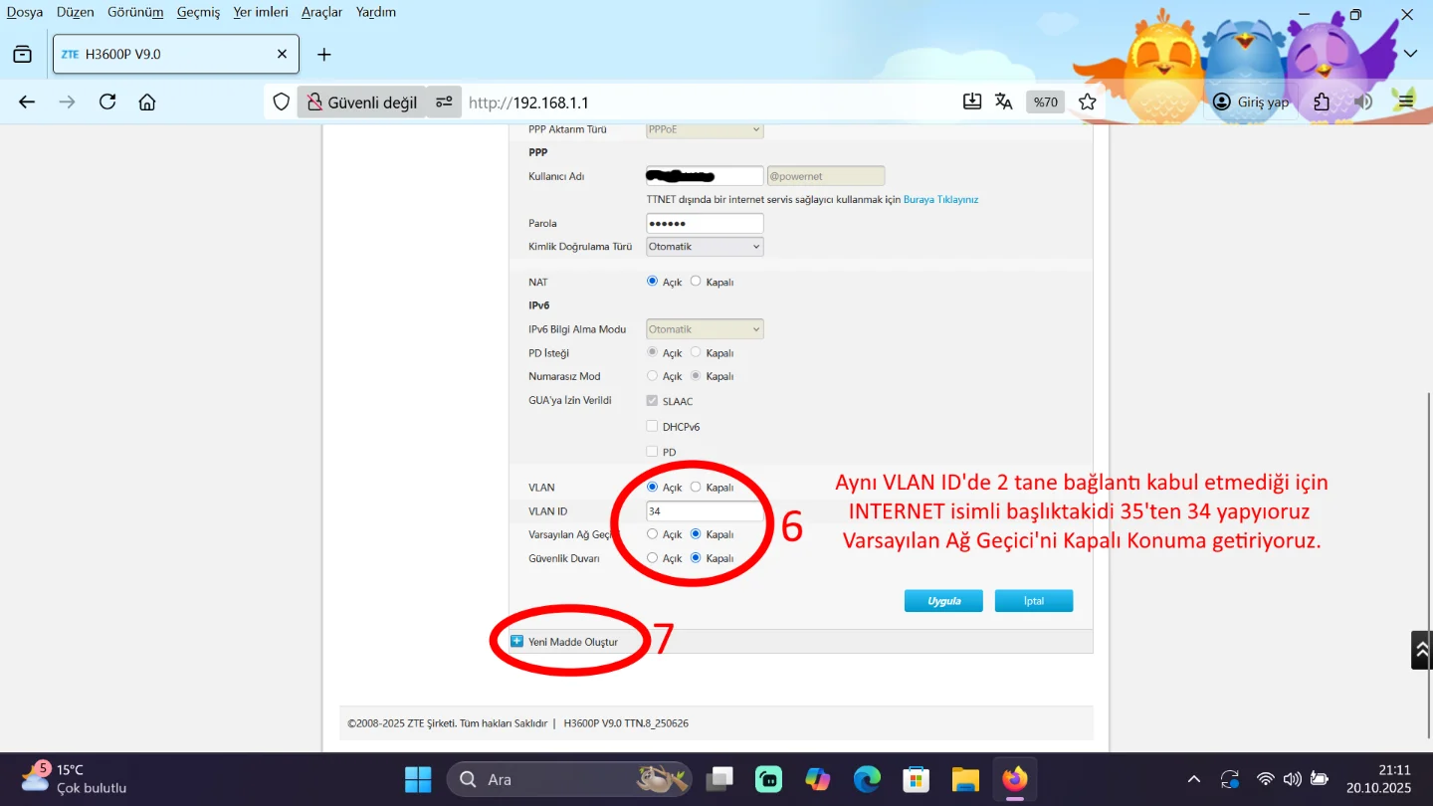Image resolution: width=1433 pixels, height=806 pixels.
Task: Set Varsayılan Ağ Geçici to Açık
Action: (x=653, y=534)
